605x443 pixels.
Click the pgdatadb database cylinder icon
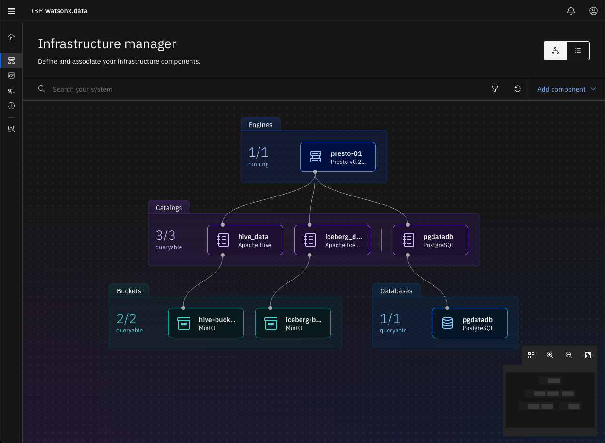447,323
